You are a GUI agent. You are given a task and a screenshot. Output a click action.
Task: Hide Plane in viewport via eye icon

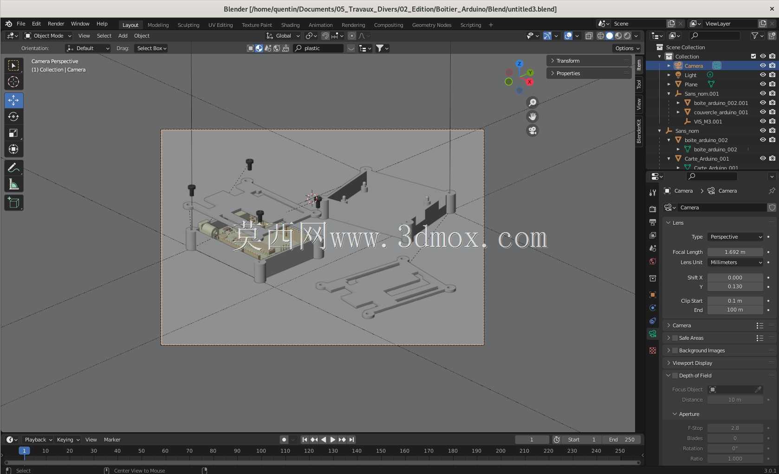[x=763, y=84]
